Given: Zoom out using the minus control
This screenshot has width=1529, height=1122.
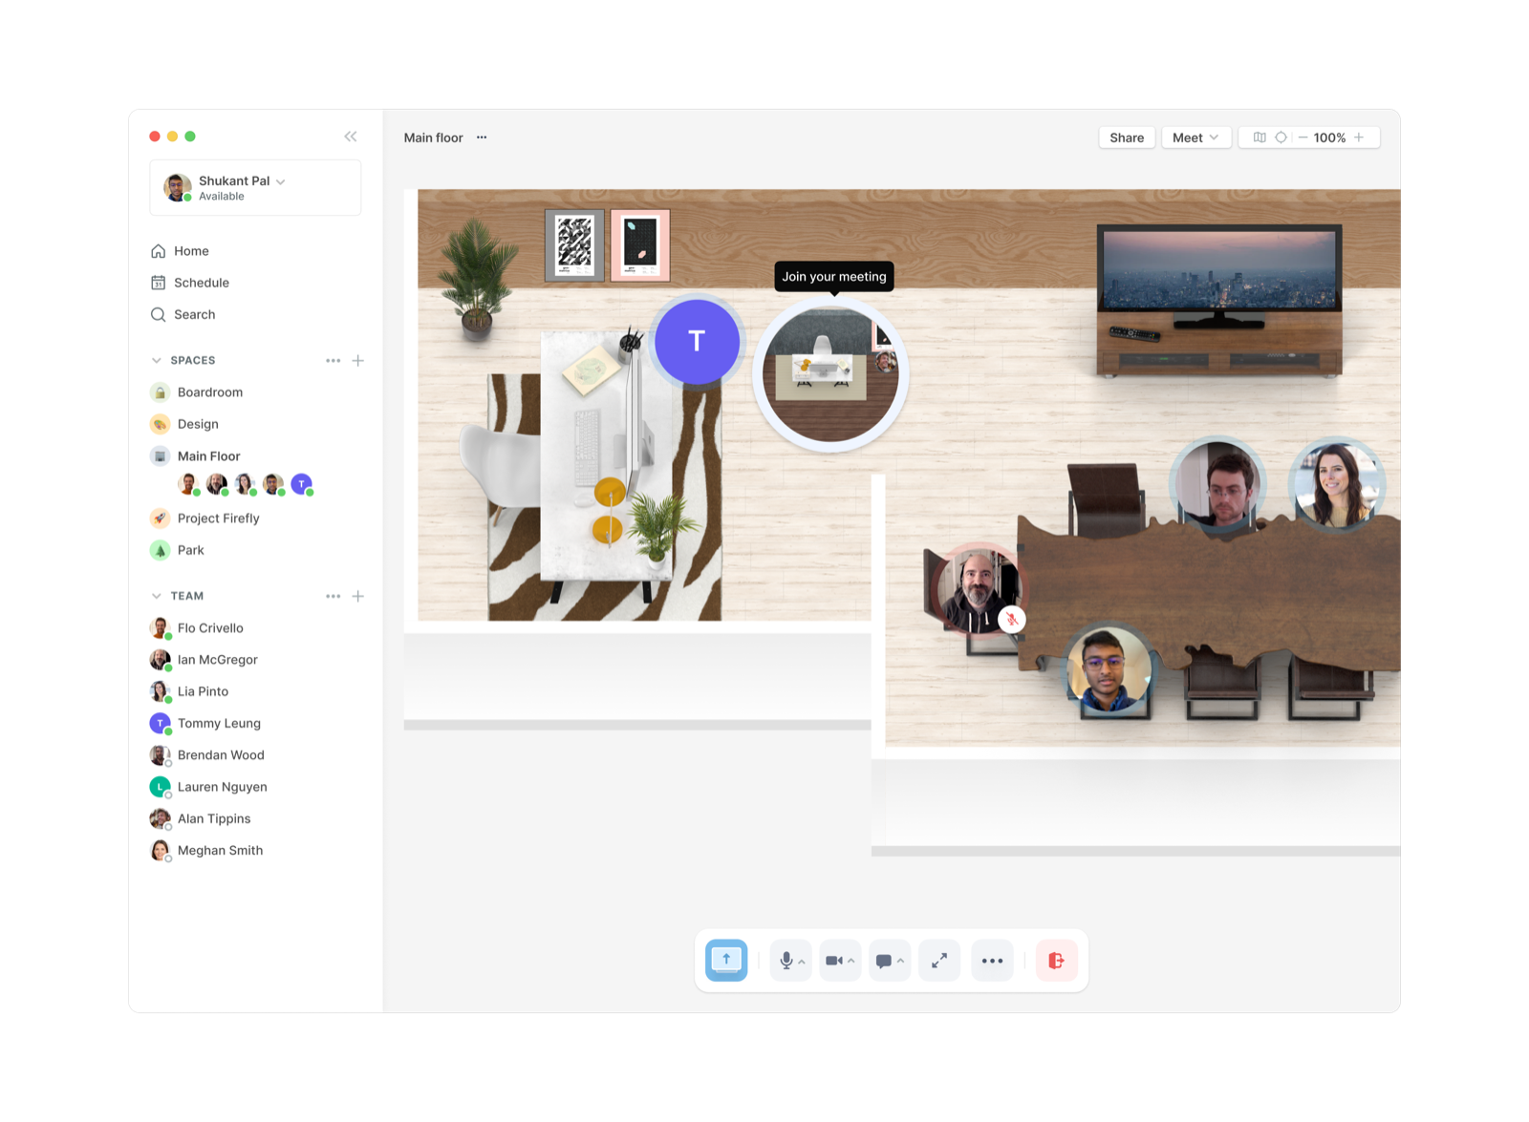Looking at the screenshot, I should tap(1303, 137).
